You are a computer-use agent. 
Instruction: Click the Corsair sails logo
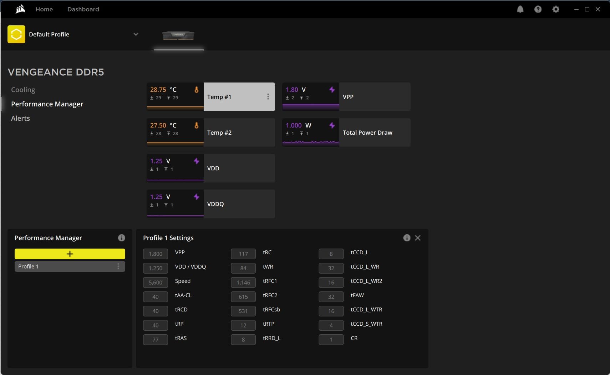point(20,9)
